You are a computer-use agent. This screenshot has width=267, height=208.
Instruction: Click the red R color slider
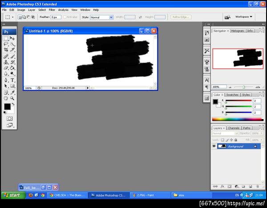point(239,101)
